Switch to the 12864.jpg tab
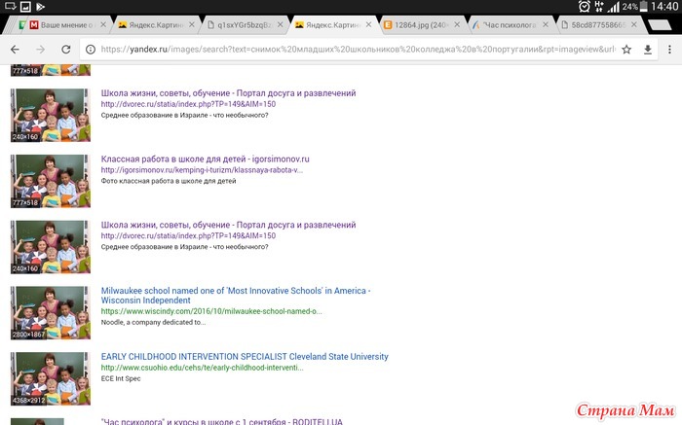The width and height of the screenshot is (682, 425). tap(420, 25)
